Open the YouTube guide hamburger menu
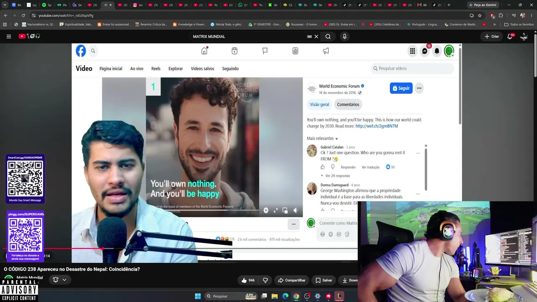 coord(8,36)
